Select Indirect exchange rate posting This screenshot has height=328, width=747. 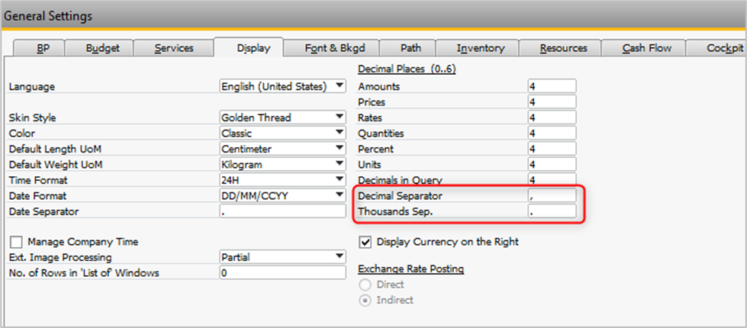click(365, 300)
